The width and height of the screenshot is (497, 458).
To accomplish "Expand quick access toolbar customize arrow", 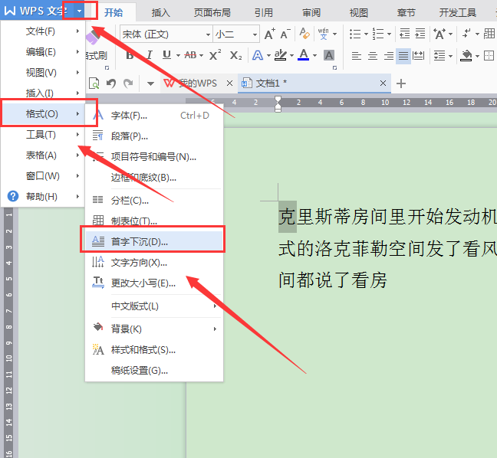I will pyautogui.click(x=150, y=84).
